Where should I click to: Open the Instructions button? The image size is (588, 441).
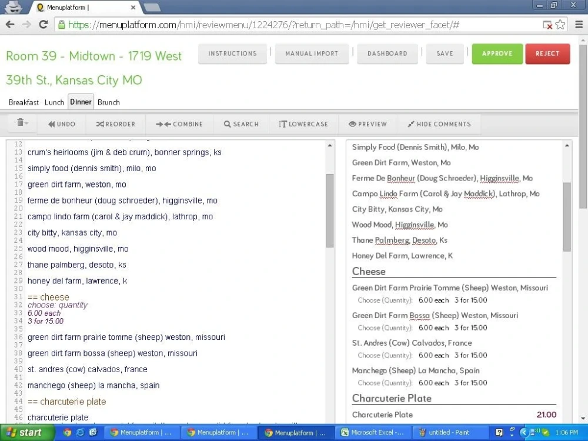click(232, 54)
